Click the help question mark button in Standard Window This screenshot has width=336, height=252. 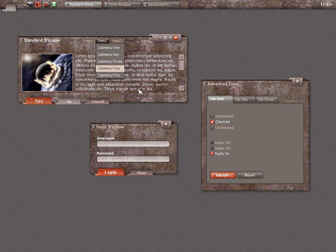pyautogui.click(x=160, y=38)
